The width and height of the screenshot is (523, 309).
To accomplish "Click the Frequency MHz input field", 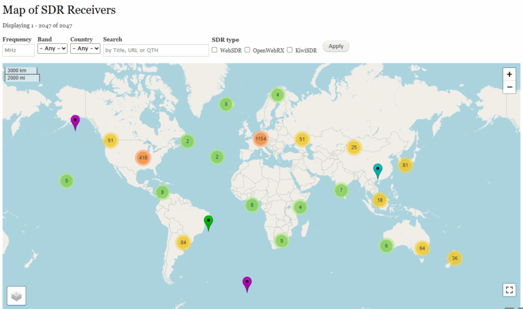I will point(19,50).
